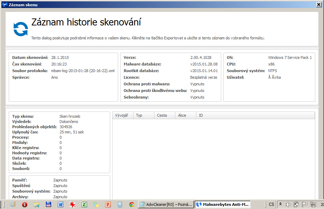
Task: Sort by the ID column header
Action: tap(255, 115)
